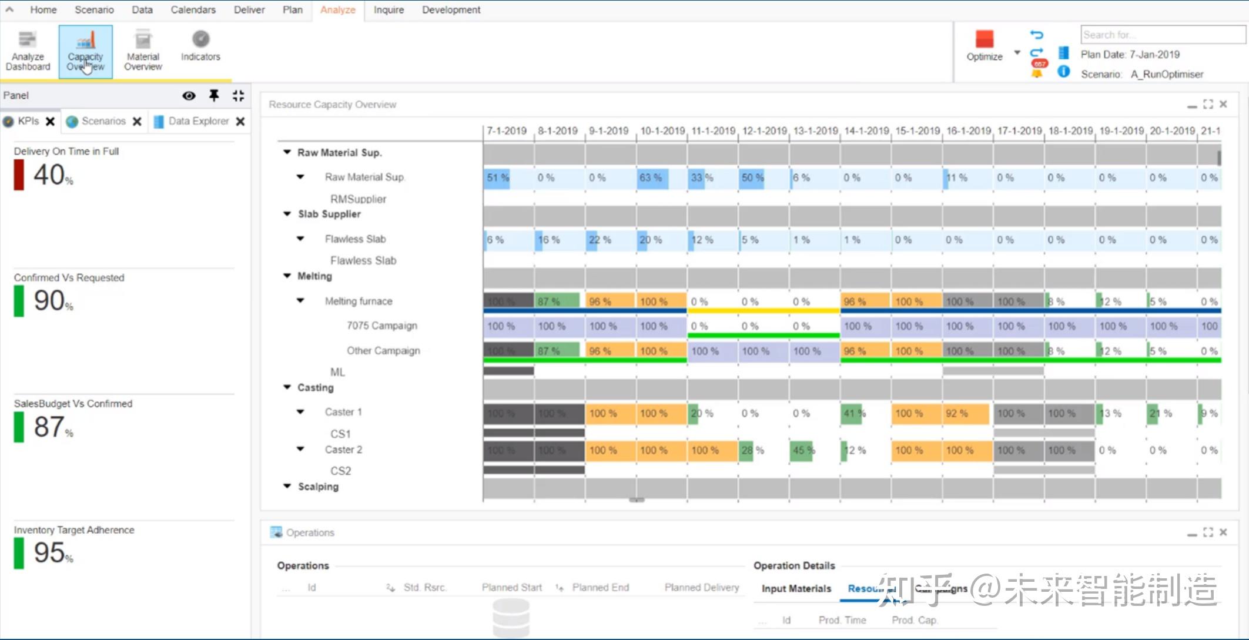Image resolution: width=1249 pixels, height=640 pixels.
Task: Pin the Panel with pushpin icon
Action: click(x=214, y=95)
